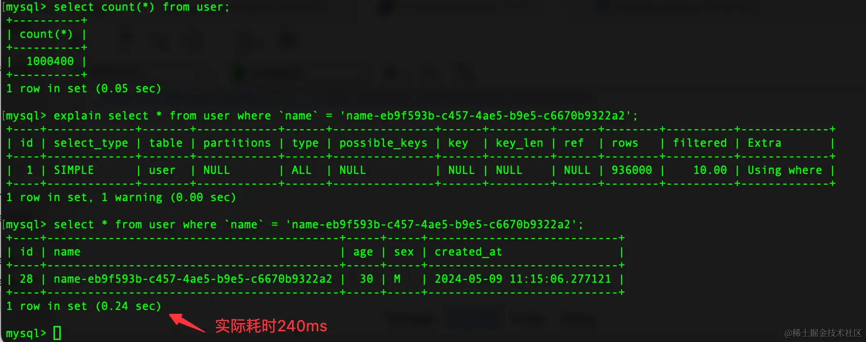
Task: Click the terminal cursor after the final mysql prompt
Action: [57, 333]
